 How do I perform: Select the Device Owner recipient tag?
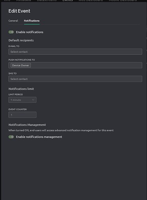click(21, 65)
